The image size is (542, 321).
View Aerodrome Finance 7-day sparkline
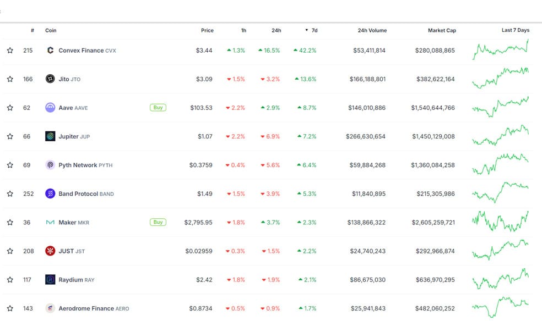click(501, 307)
